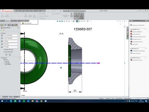Image resolution: width=149 pixels, height=112 pixels.
Task: Open the Edit menu
Action: [x=20, y=11]
